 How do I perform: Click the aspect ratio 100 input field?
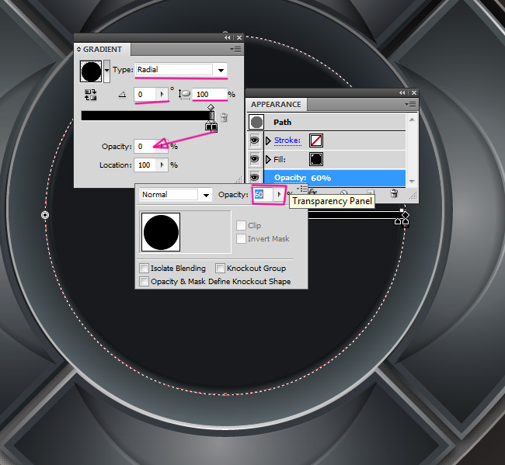209,94
